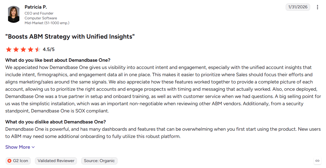Viewport: 326px width, 168px height.
Task: Click Patricia P.'s profile photo
Action: pos(13,14)
